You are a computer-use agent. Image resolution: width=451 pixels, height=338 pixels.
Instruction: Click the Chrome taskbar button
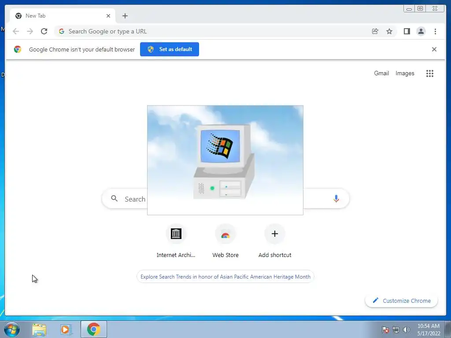pyautogui.click(x=94, y=329)
